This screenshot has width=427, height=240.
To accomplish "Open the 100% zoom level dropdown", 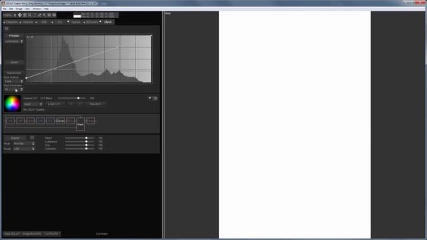I will coord(9,15).
